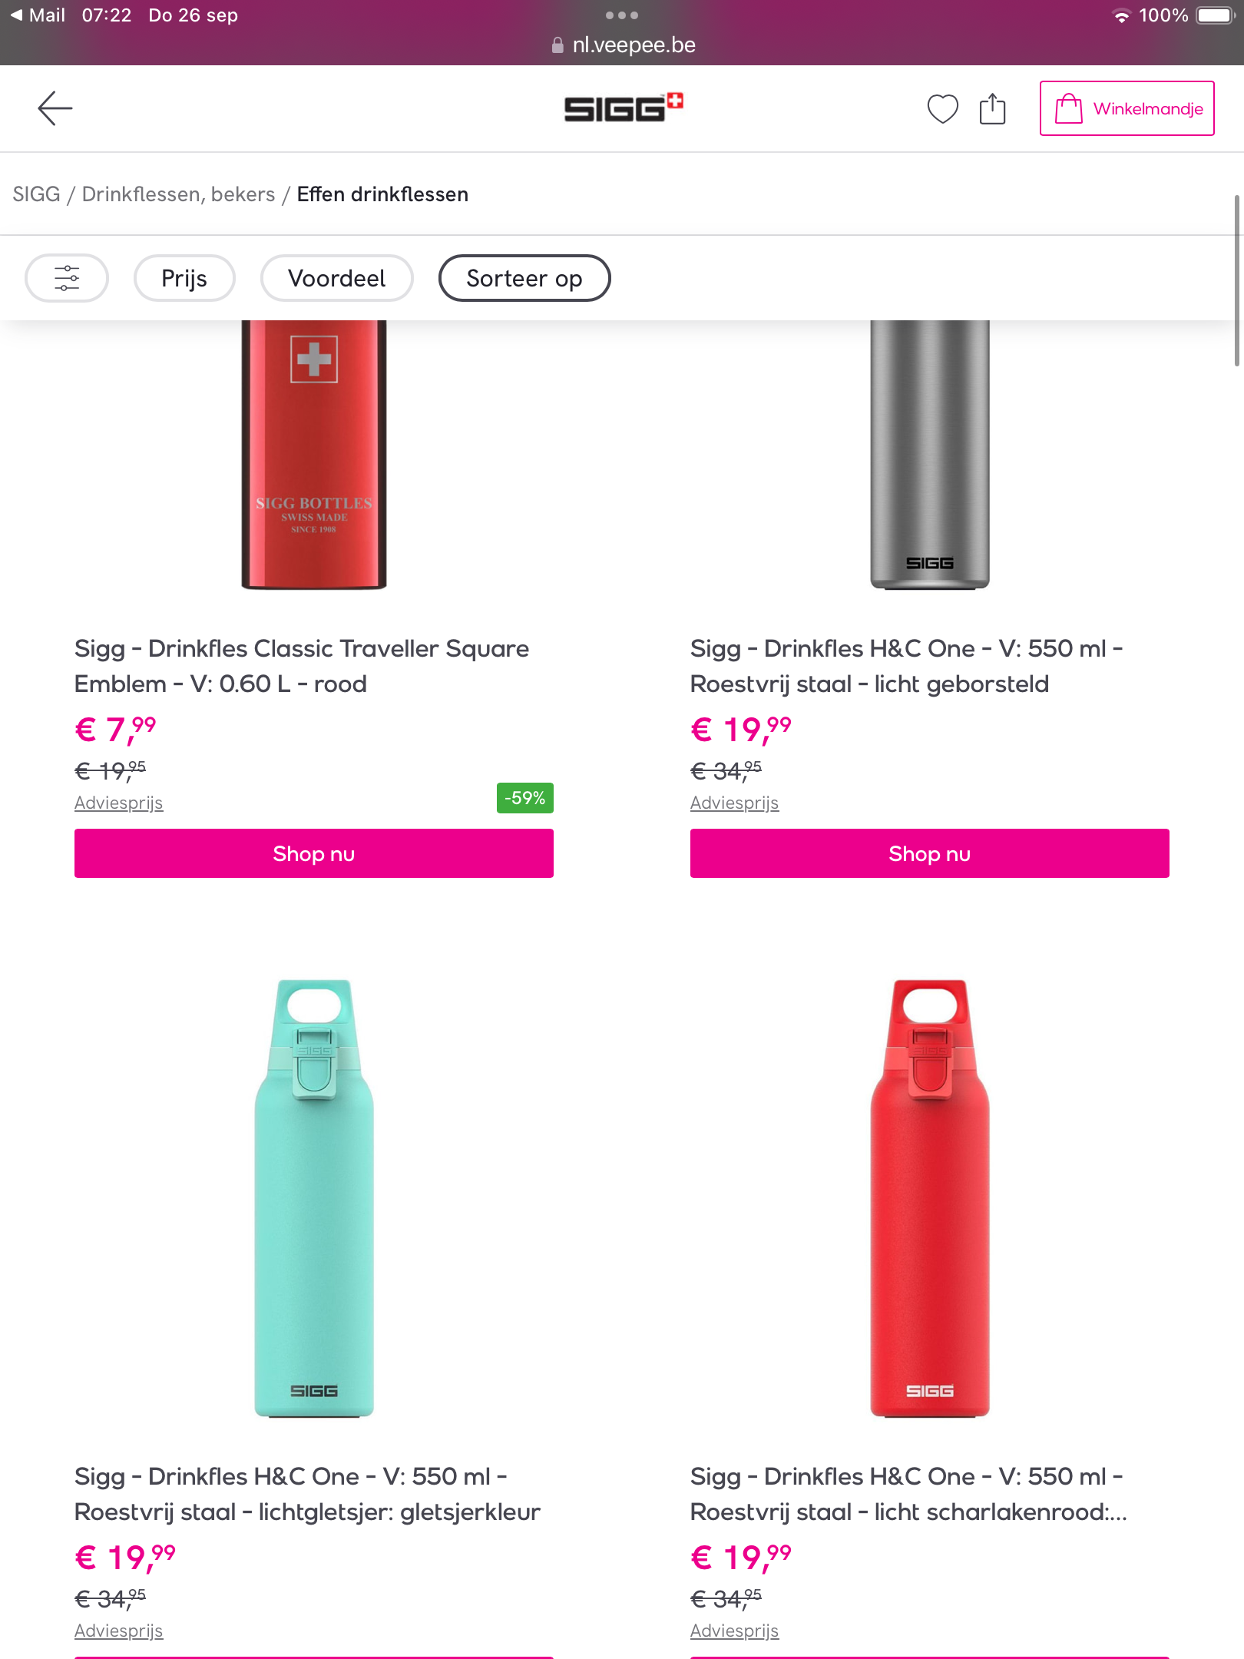Click the Adviesprijs link under €7,99
The height and width of the screenshot is (1659, 1244).
[x=118, y=803]
